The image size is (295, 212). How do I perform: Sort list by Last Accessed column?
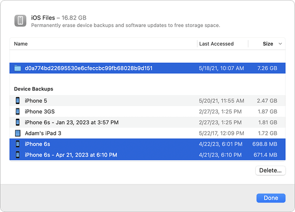click(x=216, y=44)
